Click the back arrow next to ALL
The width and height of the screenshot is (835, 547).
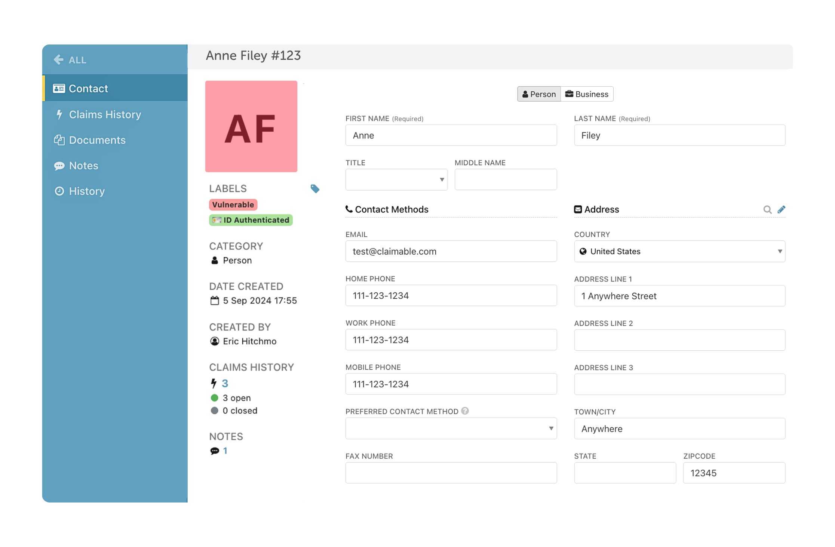(x=58, y=59)
